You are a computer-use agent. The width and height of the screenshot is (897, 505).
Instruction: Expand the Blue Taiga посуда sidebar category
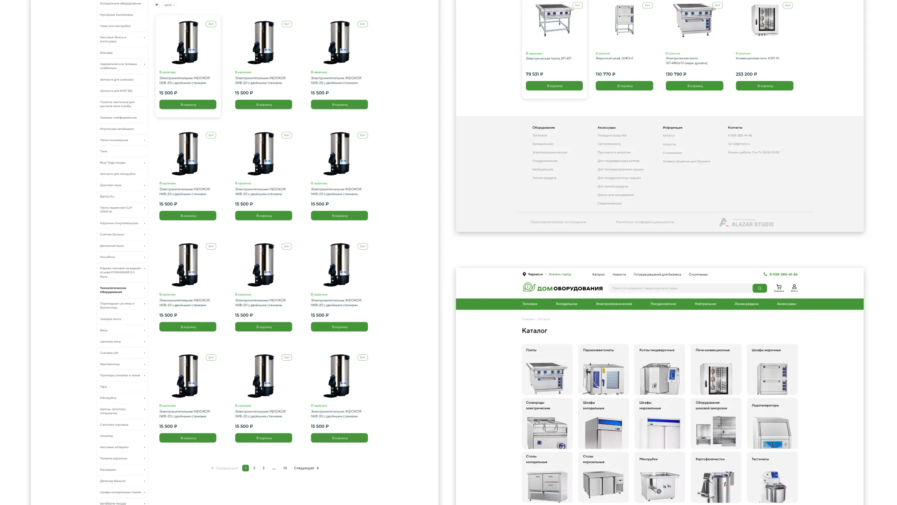(x=145, y=163)
